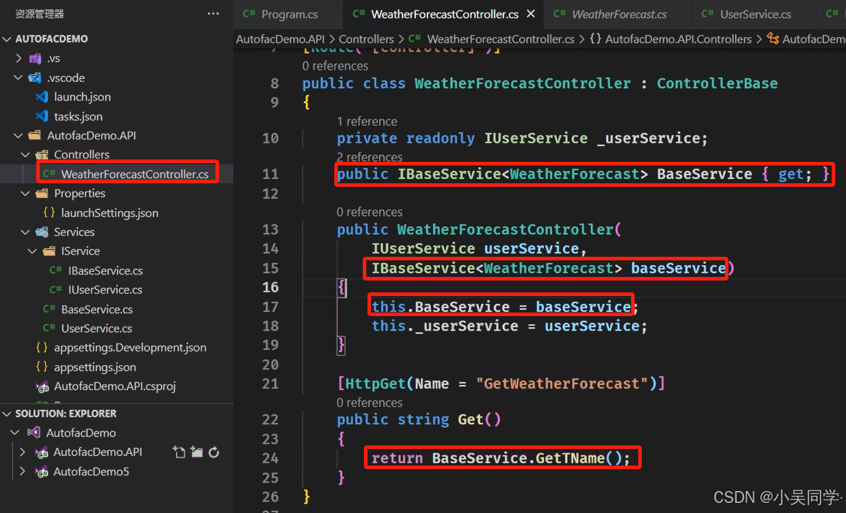This screenshot has width=846, height=513.
Task: Collapse the SOLUTION: EXPLORER section
Action: point(7,414)
